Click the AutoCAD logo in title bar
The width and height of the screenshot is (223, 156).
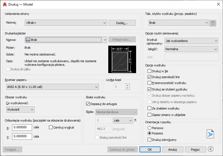click(5, 4)
